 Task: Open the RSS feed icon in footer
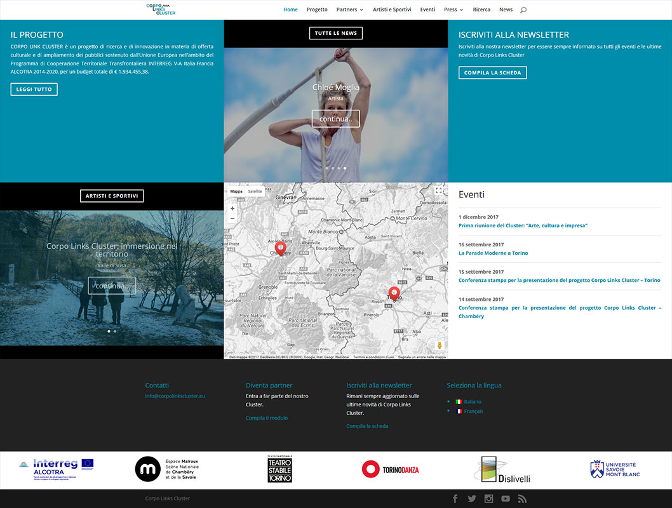click(x=522, y=498)
